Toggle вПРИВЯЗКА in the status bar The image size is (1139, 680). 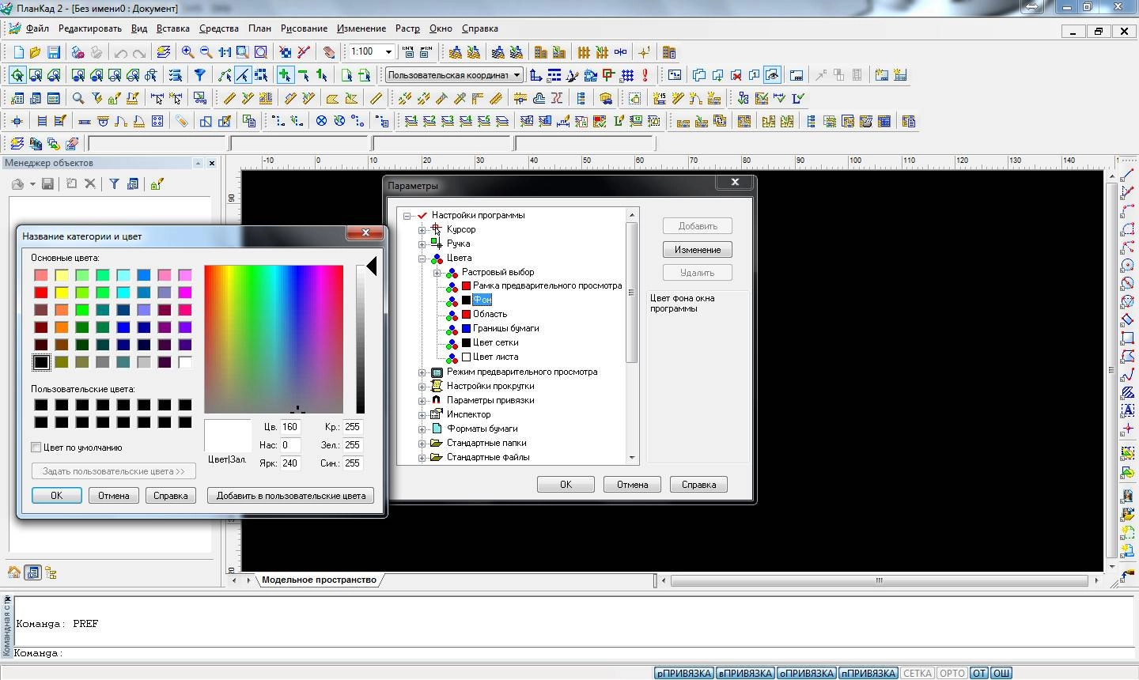pos(745,673)
